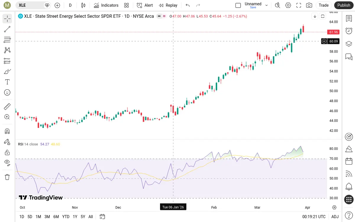355x222 pixels.
Task: Open the go to date calendar
Action: [x=102, y=217]
